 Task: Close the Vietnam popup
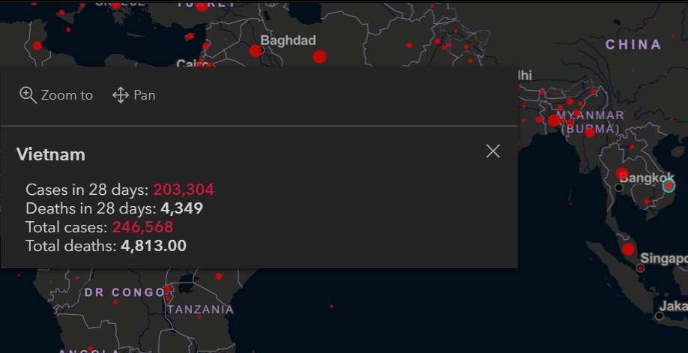click(493, 151)
